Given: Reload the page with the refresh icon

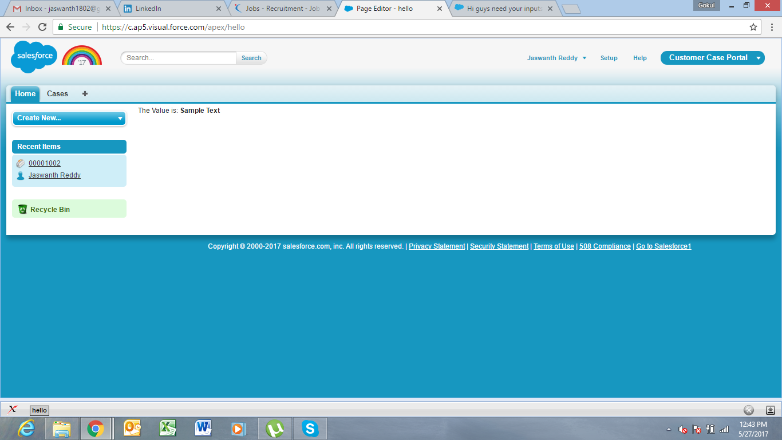Looking at the screenshot, I should pos(42,27).
